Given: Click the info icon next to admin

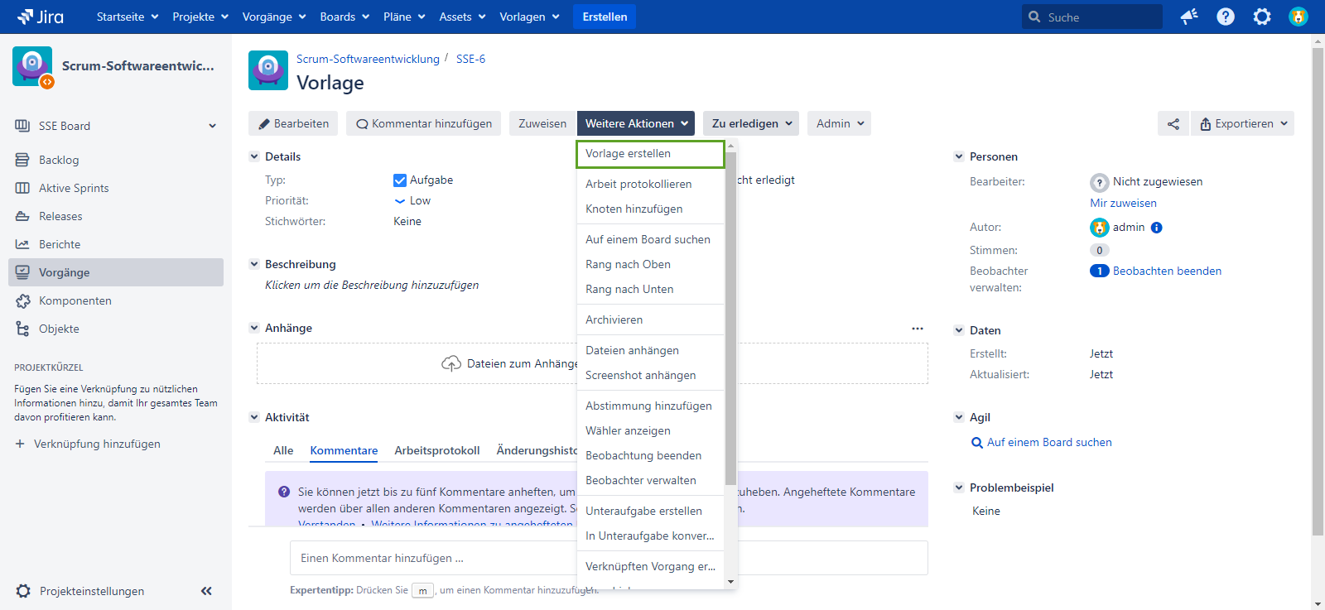Looking at the screenshot, I should pyautogui.click(x=1157, y=228).
